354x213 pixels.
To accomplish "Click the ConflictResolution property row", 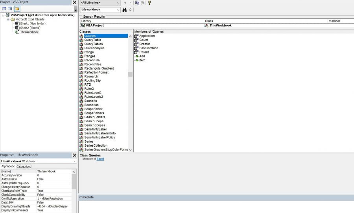I will (x=36, y=198).
